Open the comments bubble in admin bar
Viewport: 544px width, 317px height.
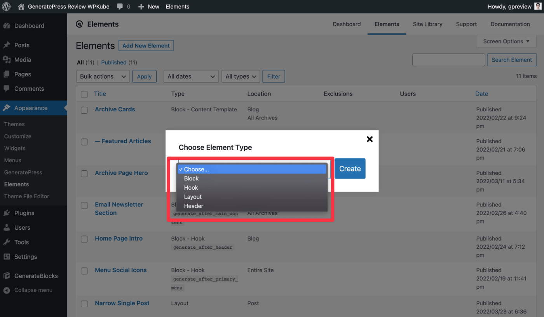coord(120,7)
